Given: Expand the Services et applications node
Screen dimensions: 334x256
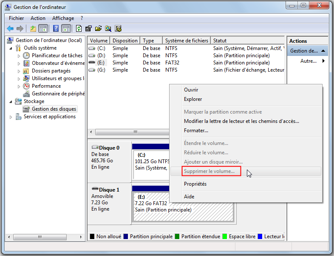Looking at the screenshot, I should click(11, 117).
